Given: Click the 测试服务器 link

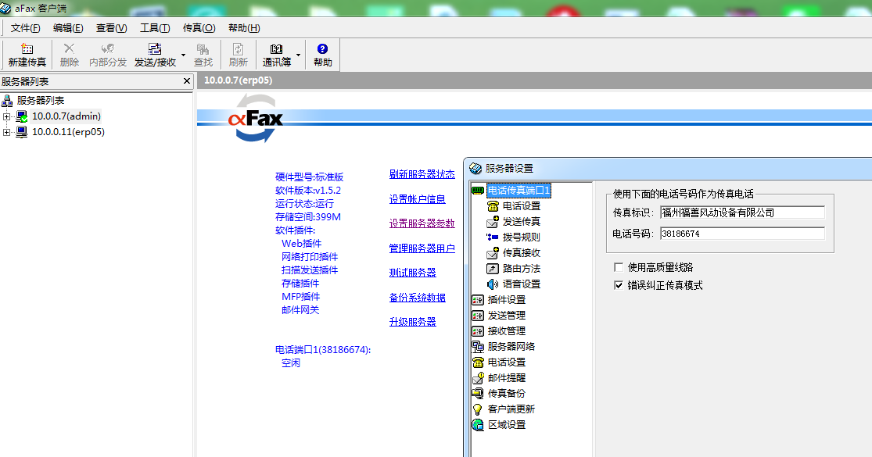Looking at the screenshot, I should coord(413,273).
